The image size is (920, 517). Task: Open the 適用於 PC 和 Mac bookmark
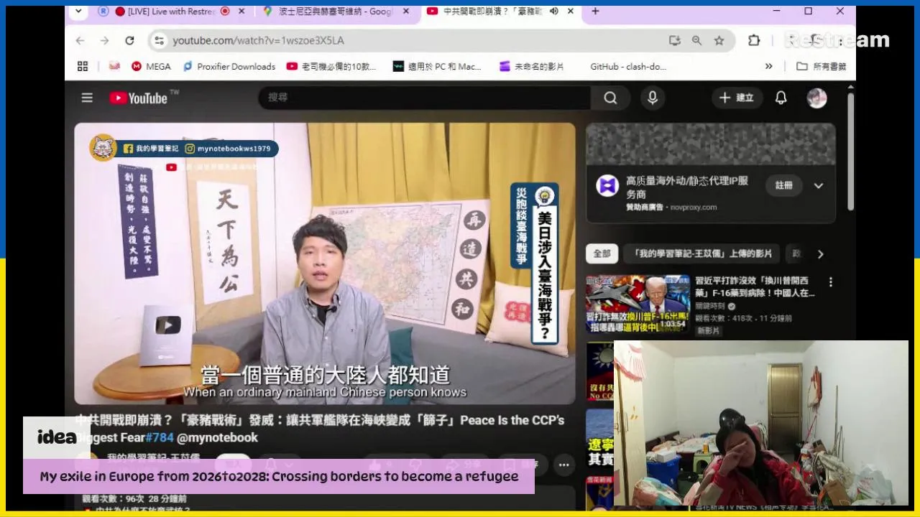coord(437,66)
